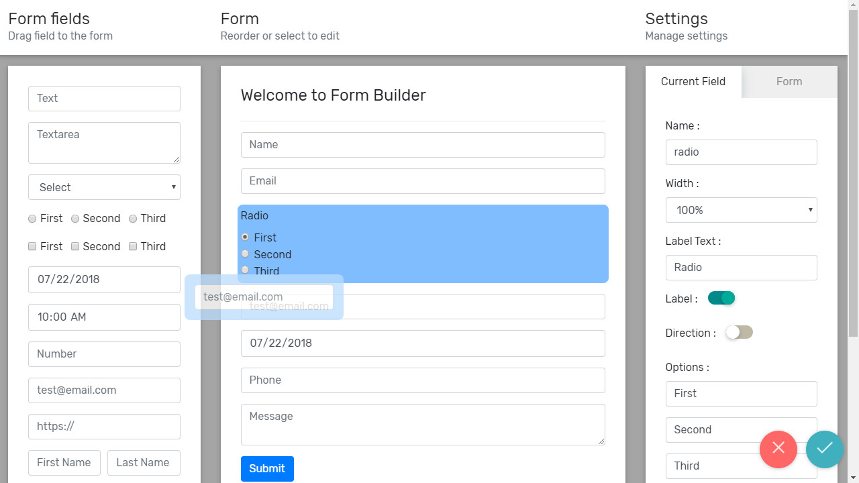The height and width of the screenshot is (483, 859).
Task: Toggle the Label switch off
Action: click(721, 298)
